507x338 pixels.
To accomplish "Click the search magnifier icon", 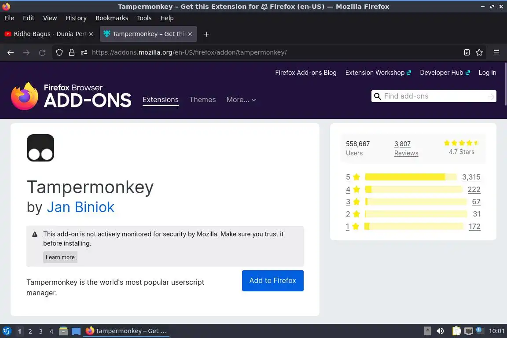I will [377, 96].
